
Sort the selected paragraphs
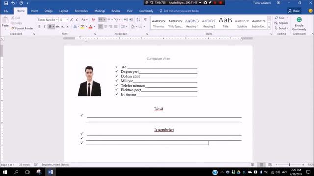click(138, 20)
